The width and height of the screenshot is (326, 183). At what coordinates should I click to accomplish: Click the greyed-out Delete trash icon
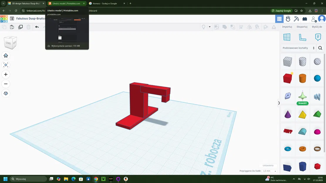coord(28,27)
